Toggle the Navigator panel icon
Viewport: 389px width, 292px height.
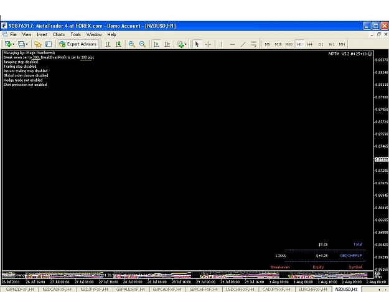49,44
